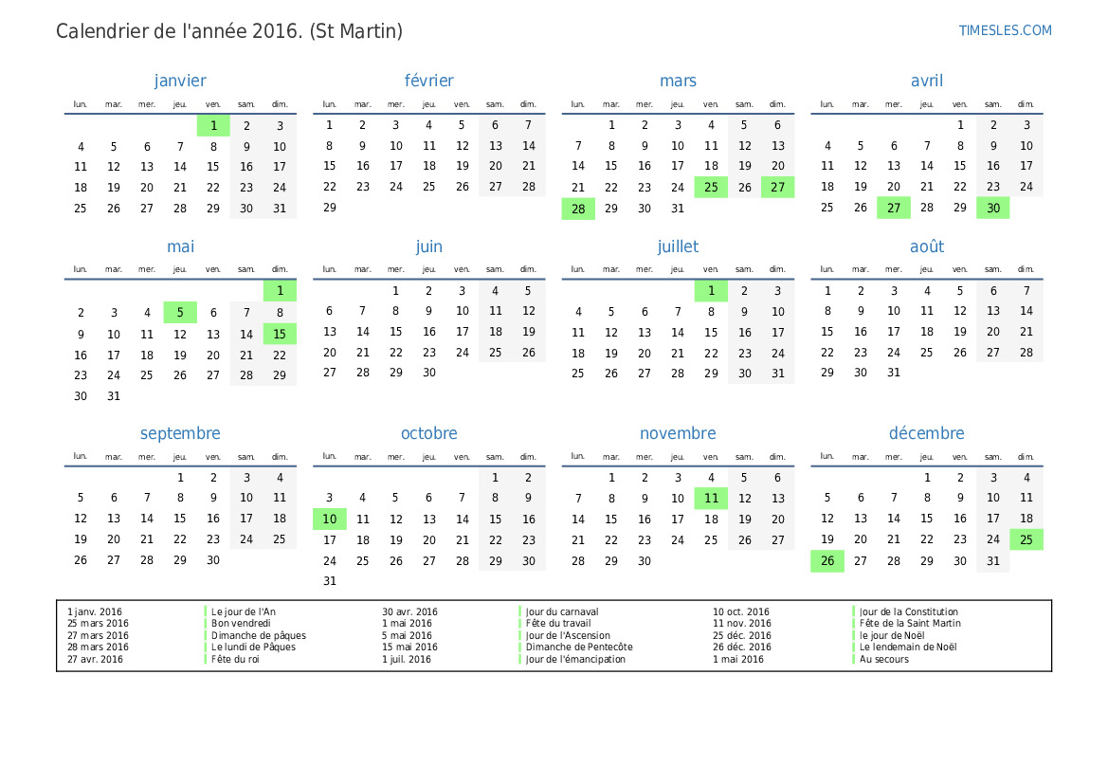Click highlighted 1 in janvier
Image resolution: width=1108 pixels, height=784 pixels.
point(213,126)
